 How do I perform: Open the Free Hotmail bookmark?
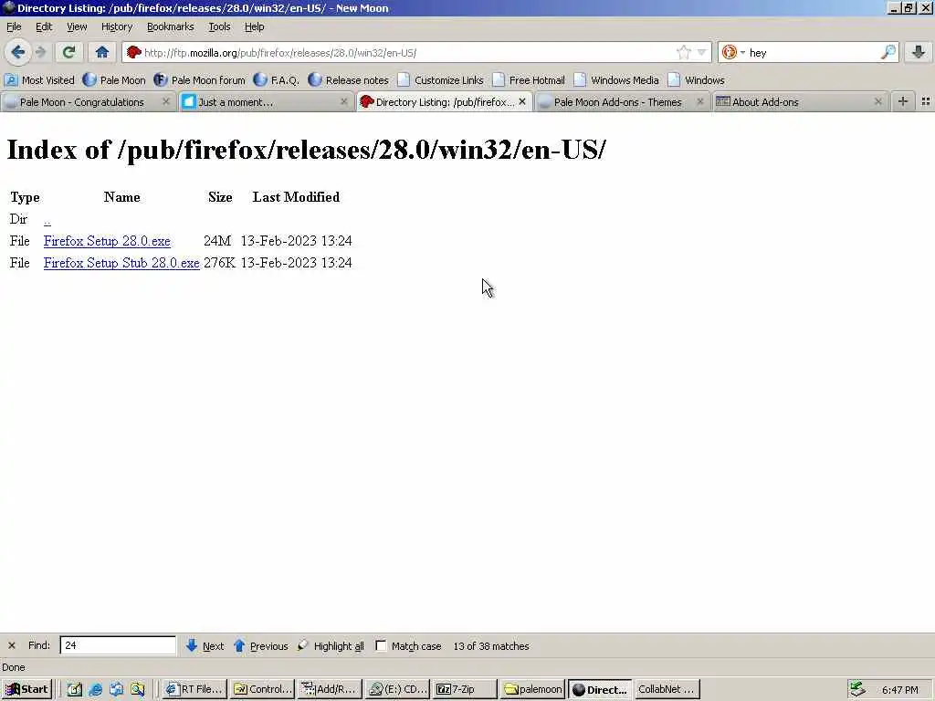coord(529,80)
